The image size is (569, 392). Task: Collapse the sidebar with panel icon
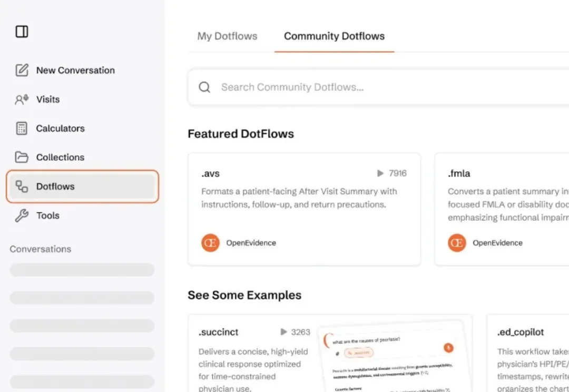tap(22, 32)
